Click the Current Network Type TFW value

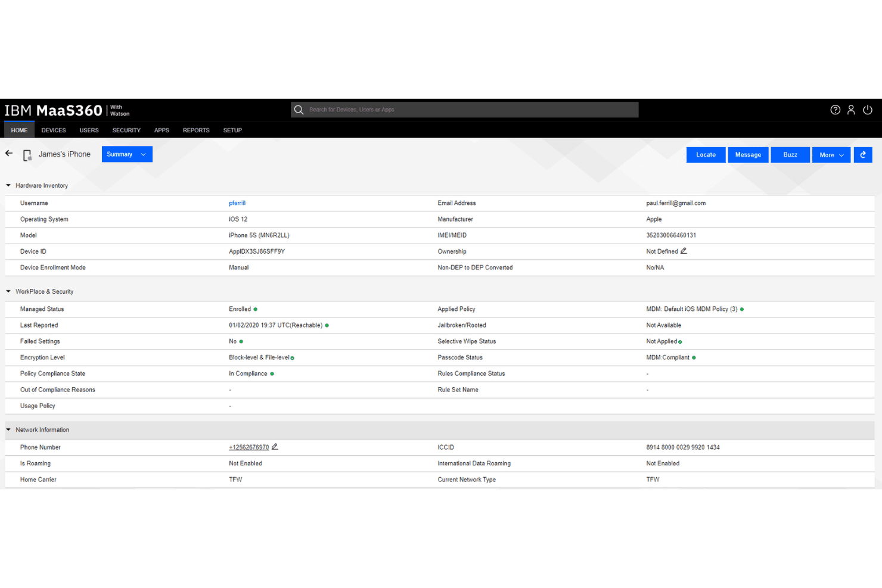653,480
